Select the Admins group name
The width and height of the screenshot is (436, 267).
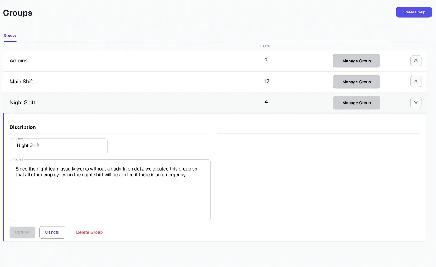(19, 61)
